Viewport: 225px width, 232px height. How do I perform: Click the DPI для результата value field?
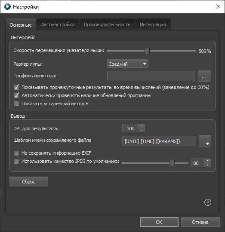click(130, 128)
